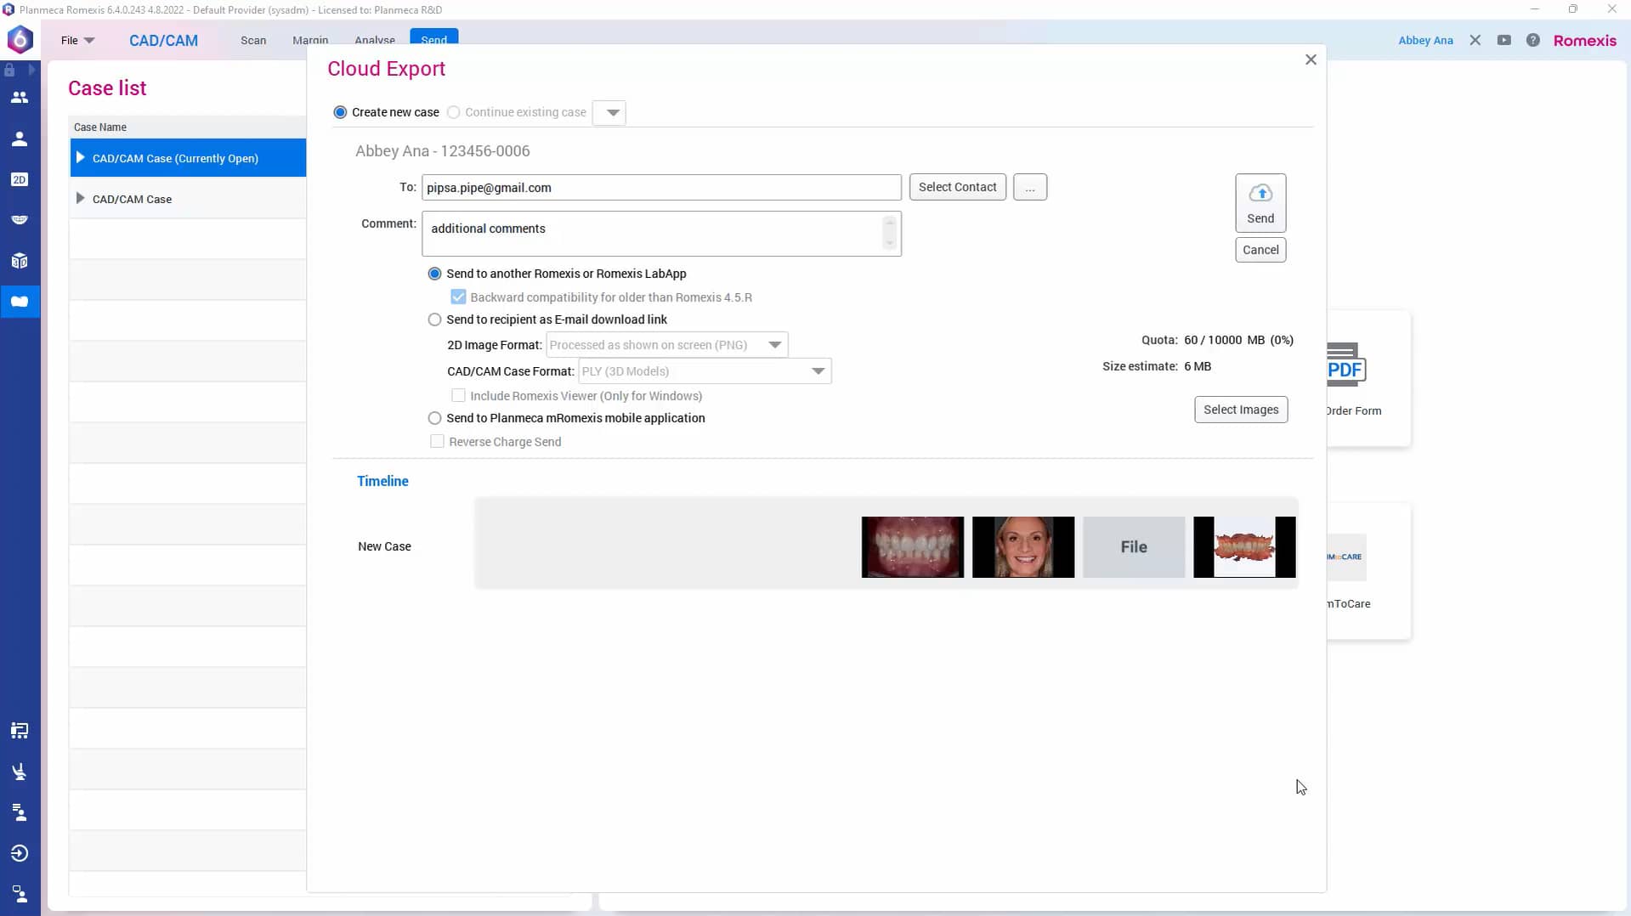
Task: Click the smiling portrait thumbnail in Timeline
Action: tap(1023, 547)
